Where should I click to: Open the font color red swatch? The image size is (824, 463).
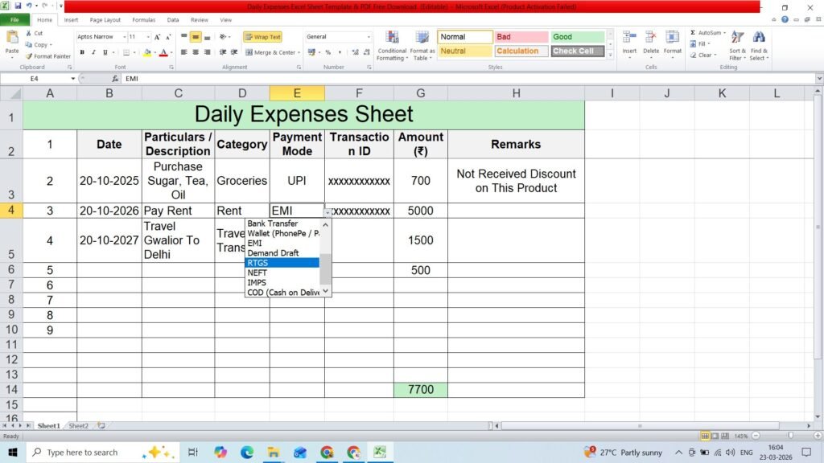[x=163, y=52]
